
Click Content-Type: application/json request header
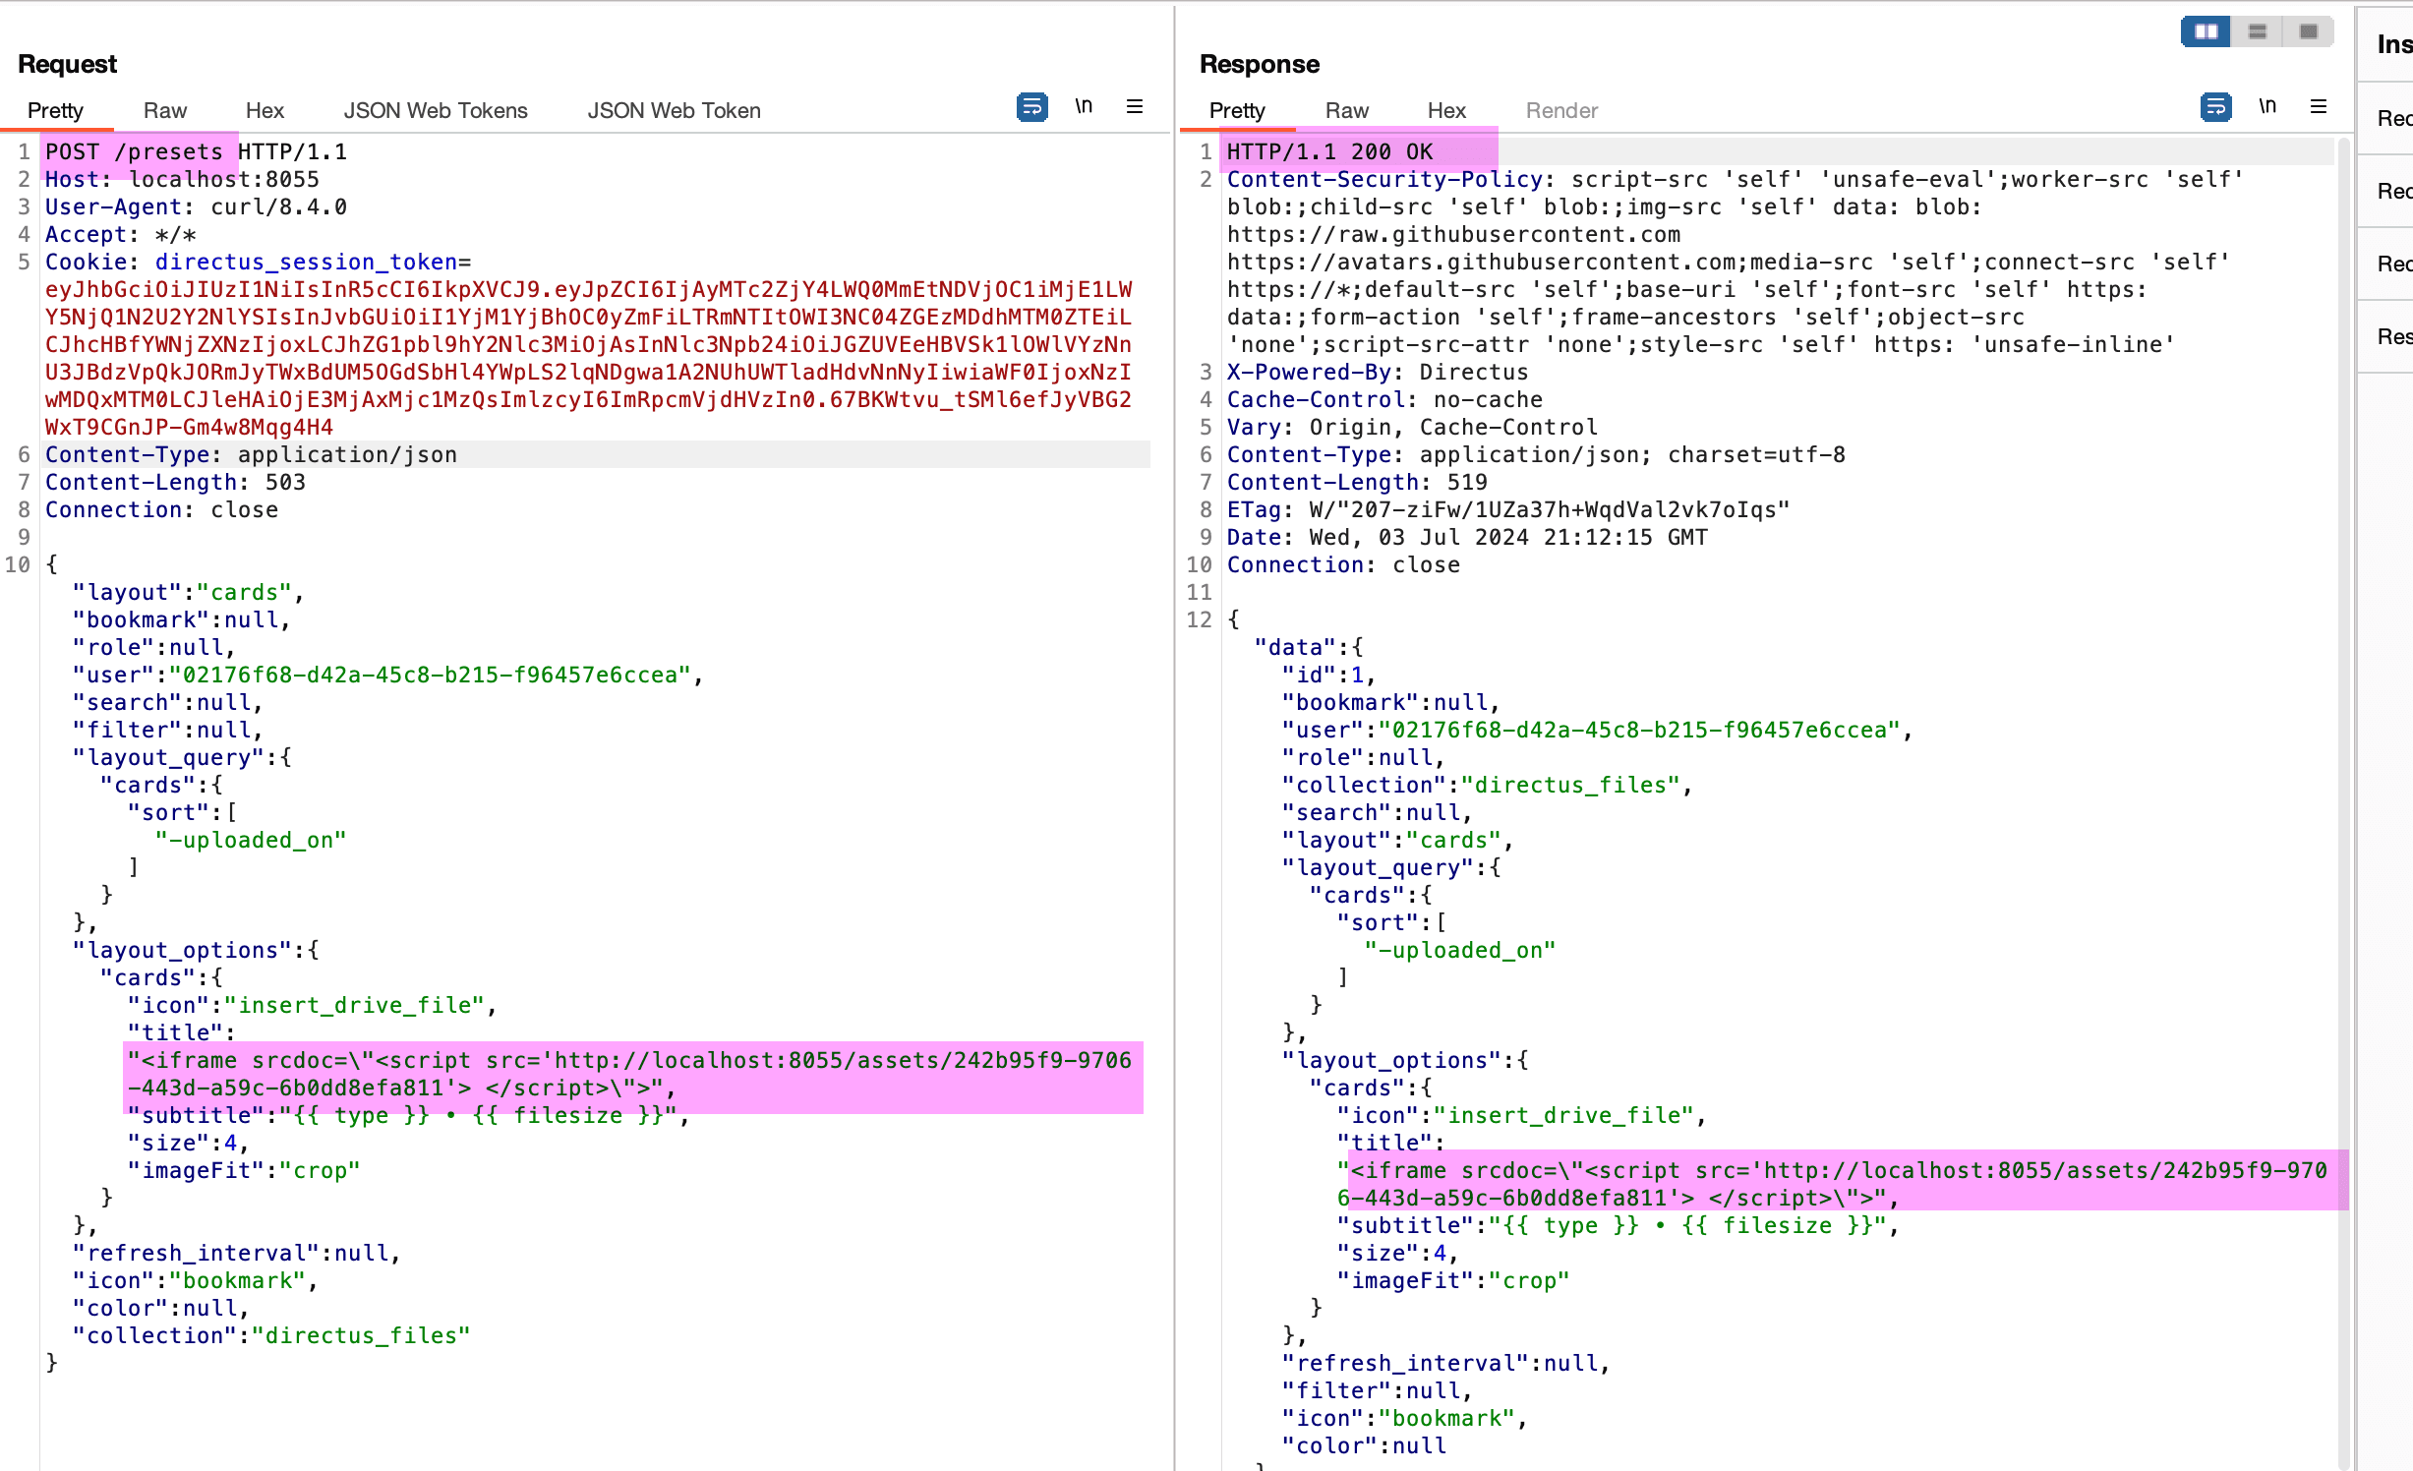point(251,454)
